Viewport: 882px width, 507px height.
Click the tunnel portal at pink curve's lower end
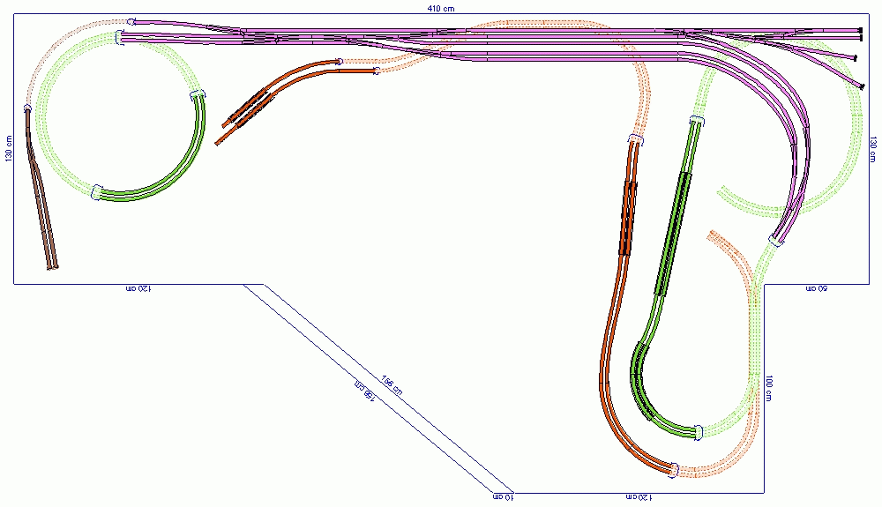pos(775,241)
